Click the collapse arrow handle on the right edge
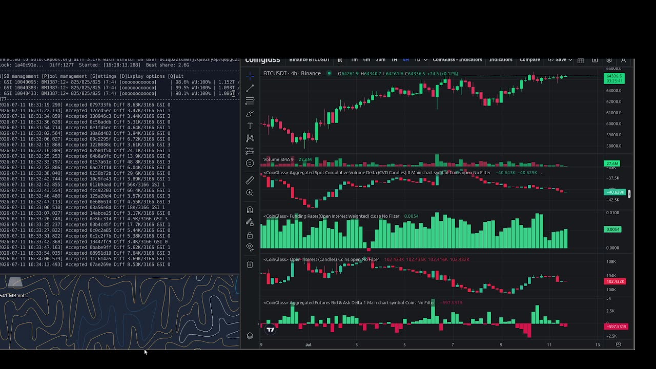 629,194
